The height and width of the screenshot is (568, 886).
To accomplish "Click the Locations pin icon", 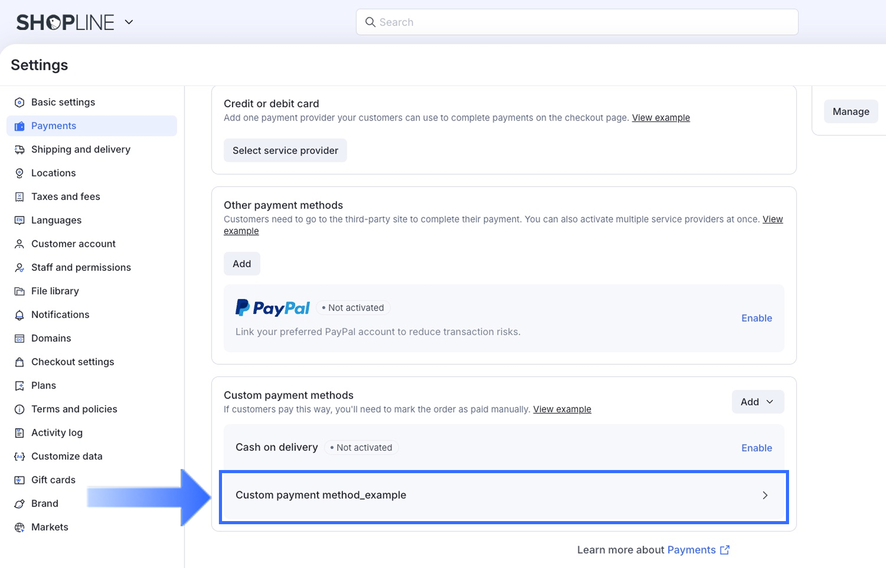I will click(x=19, y=173).
